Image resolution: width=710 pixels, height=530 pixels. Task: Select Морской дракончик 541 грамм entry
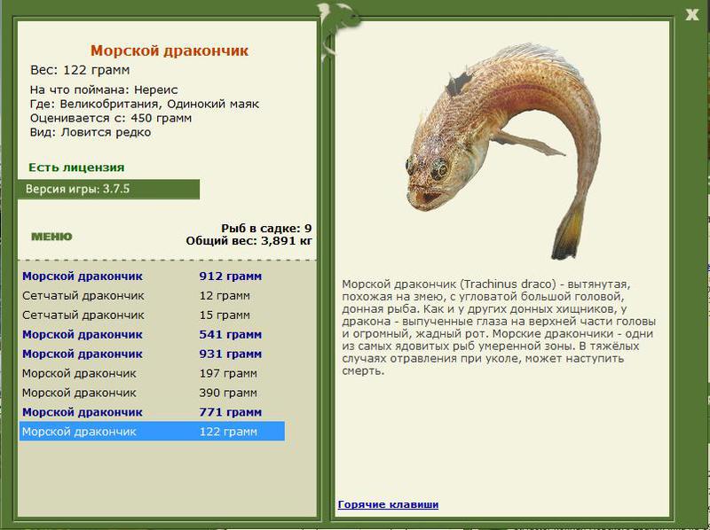click(152, 334)
